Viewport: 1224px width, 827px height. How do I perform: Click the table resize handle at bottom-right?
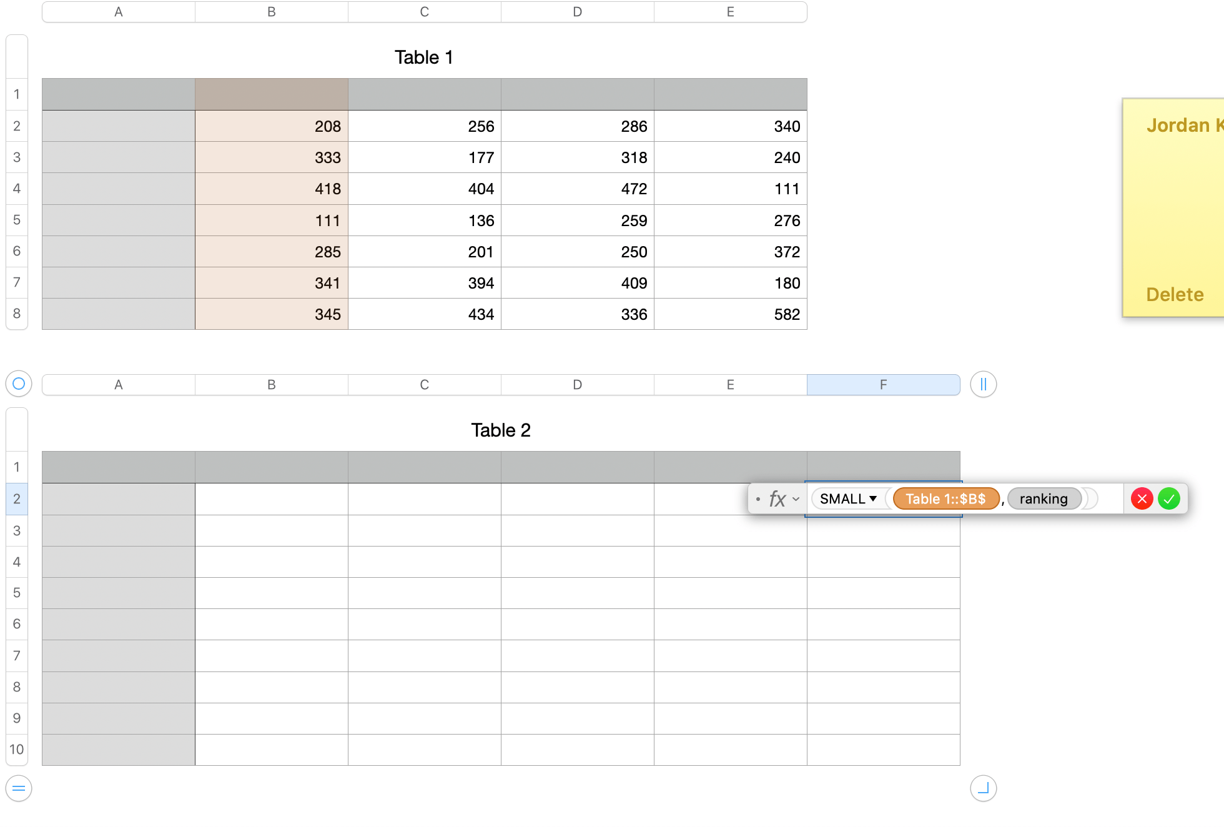(983, 788)
